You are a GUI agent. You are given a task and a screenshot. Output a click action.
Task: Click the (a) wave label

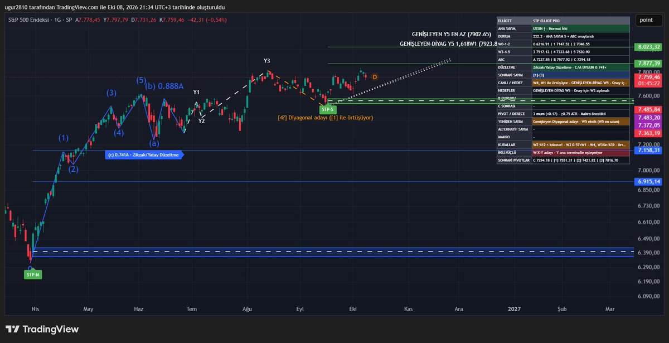point(154,143)
